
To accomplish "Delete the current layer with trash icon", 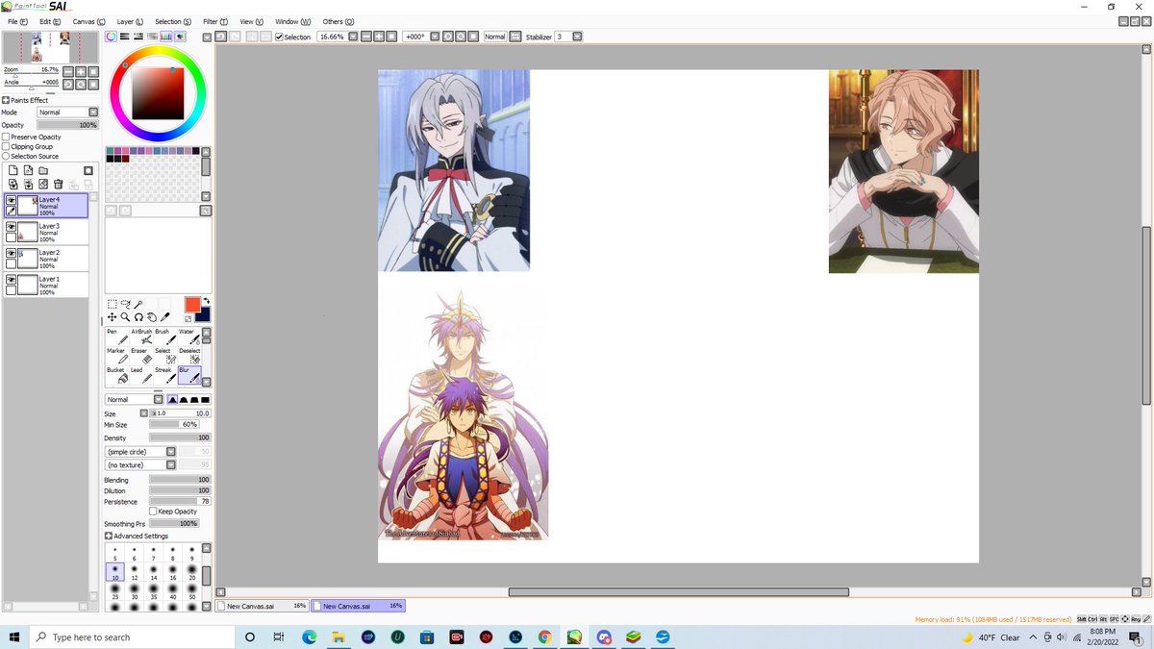I will coord(58,184).
